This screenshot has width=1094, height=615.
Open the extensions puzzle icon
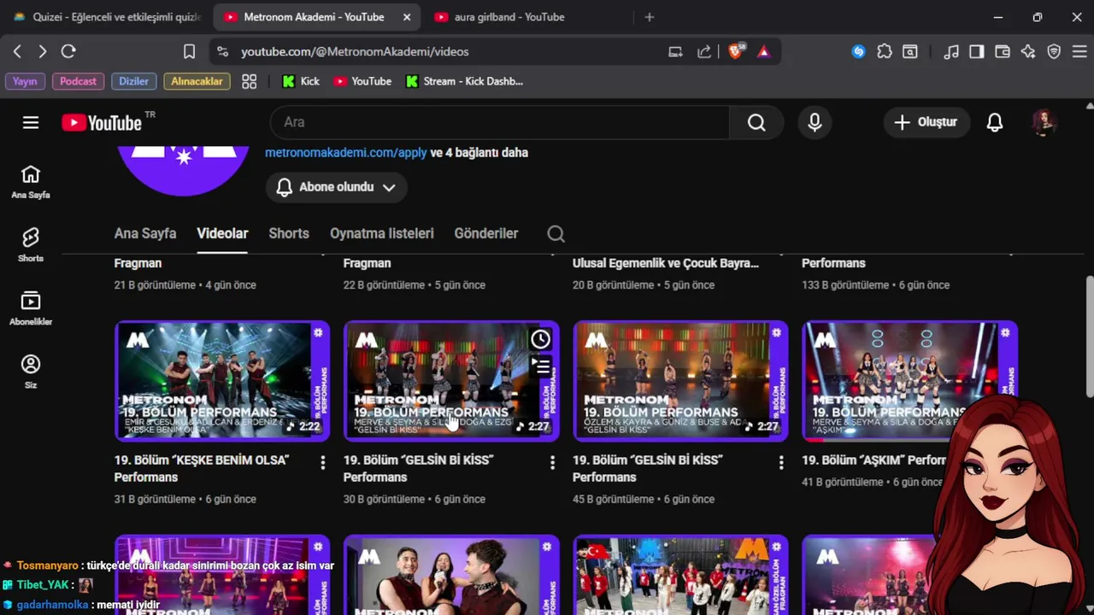[885, 51]
